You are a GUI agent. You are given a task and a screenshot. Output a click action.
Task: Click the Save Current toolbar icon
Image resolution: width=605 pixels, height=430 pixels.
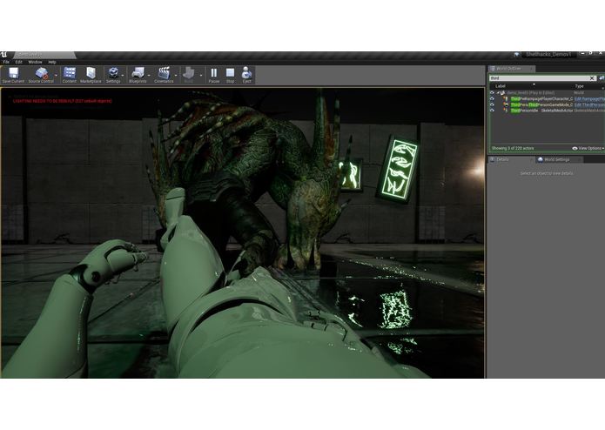[13, 73]
